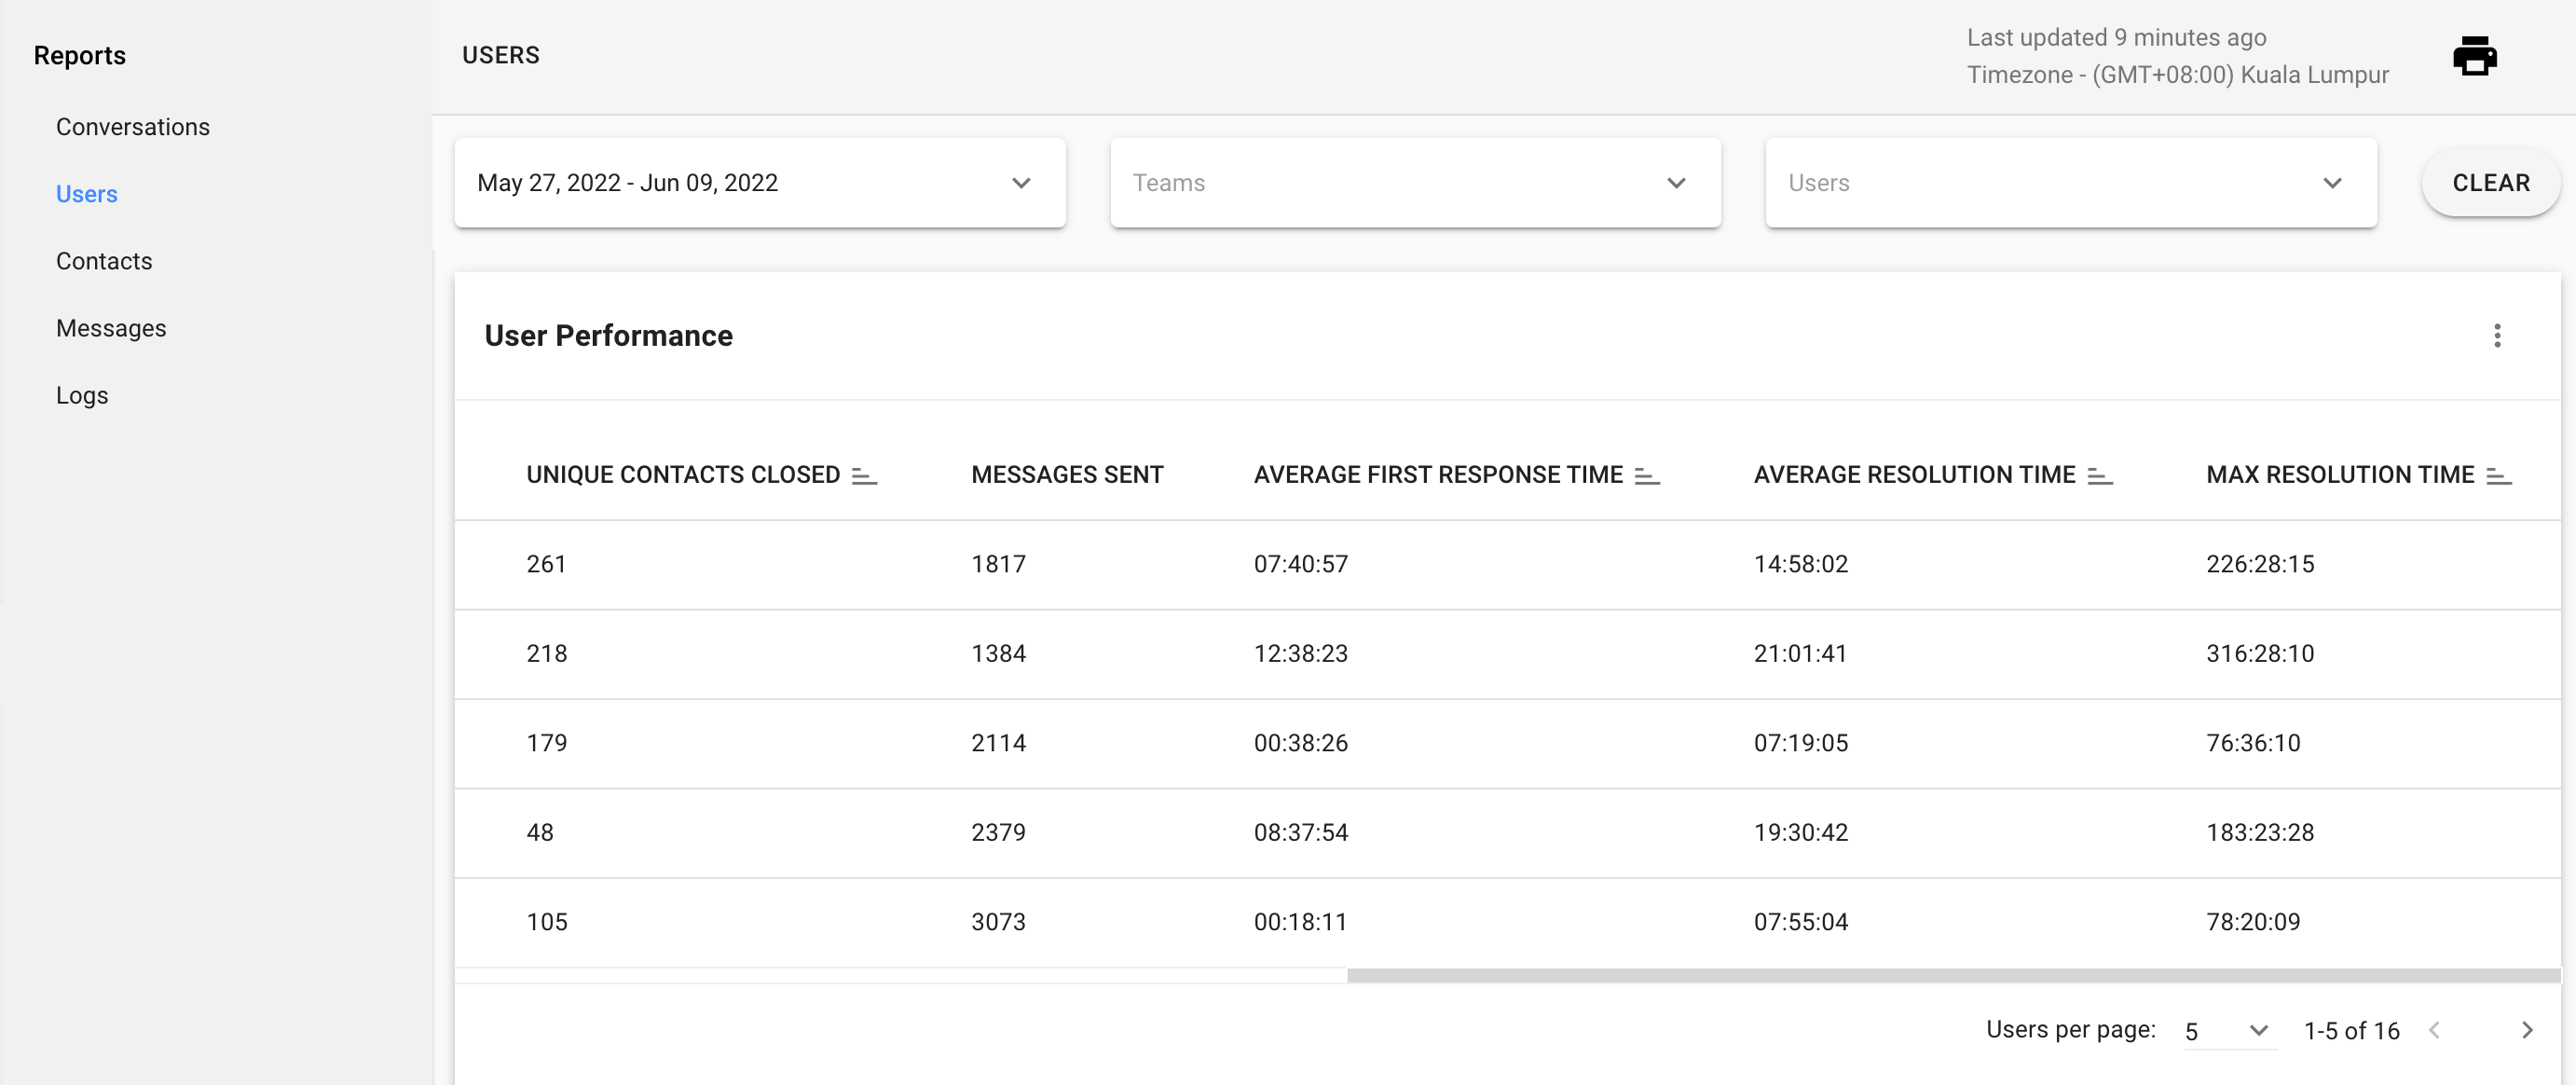Click first response time 08:37:54

pos(1300,833)
